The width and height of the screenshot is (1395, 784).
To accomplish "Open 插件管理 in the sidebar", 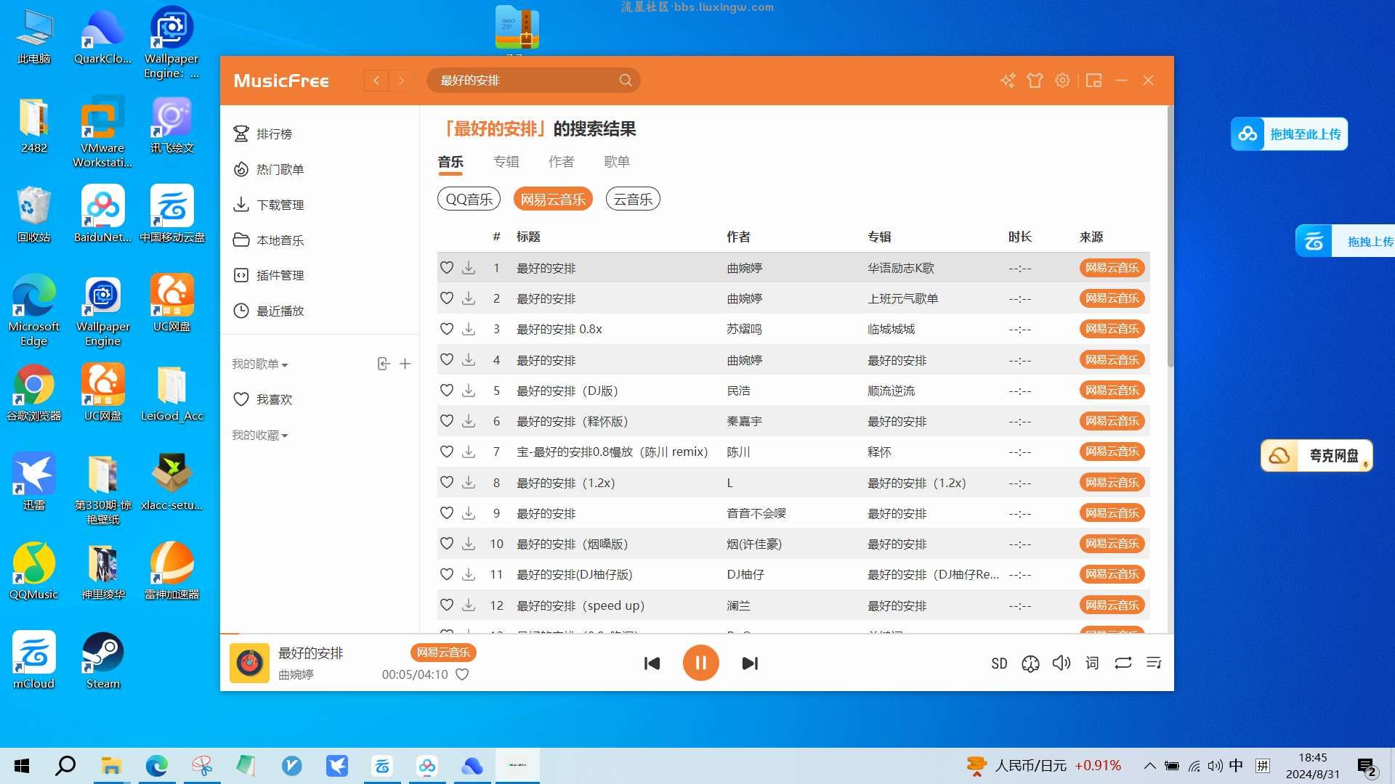I will [x=280, y=275].
